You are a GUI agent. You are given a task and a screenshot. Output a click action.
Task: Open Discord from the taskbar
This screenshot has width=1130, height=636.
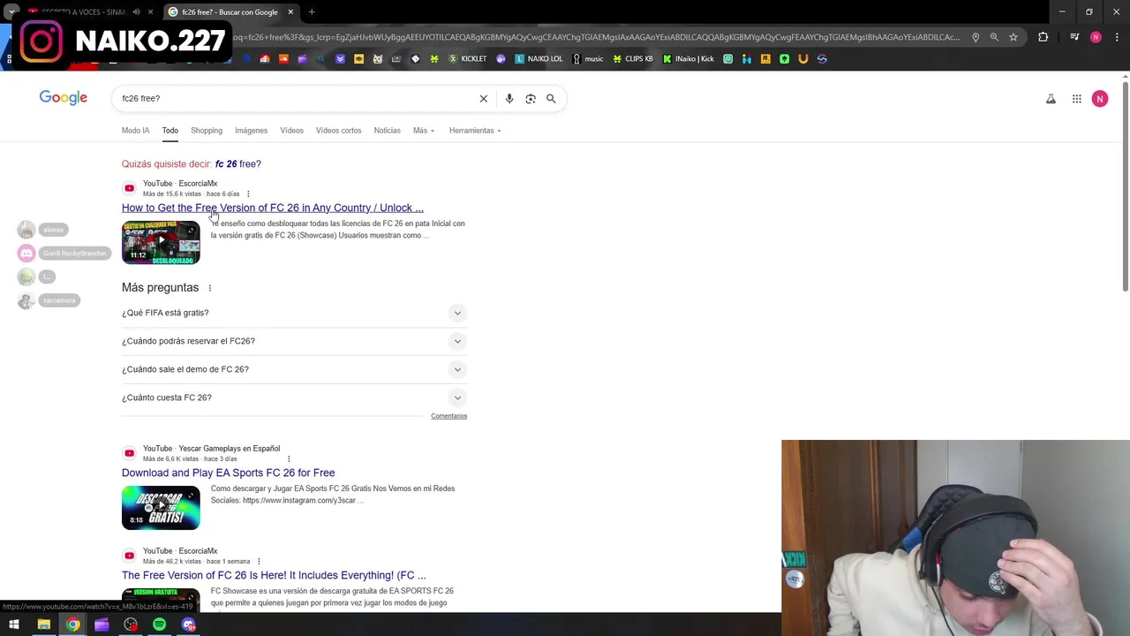click(188, 625)
